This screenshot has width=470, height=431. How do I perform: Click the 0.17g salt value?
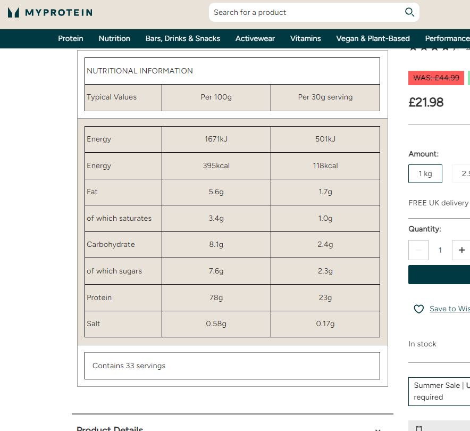pyautogui.click(x=325, y=324)
